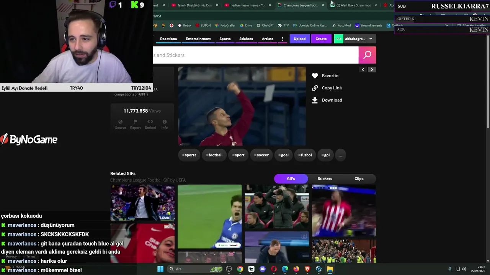
Task: Open related GIF of striped red-white jersey player
Action: tap(344, 211)
